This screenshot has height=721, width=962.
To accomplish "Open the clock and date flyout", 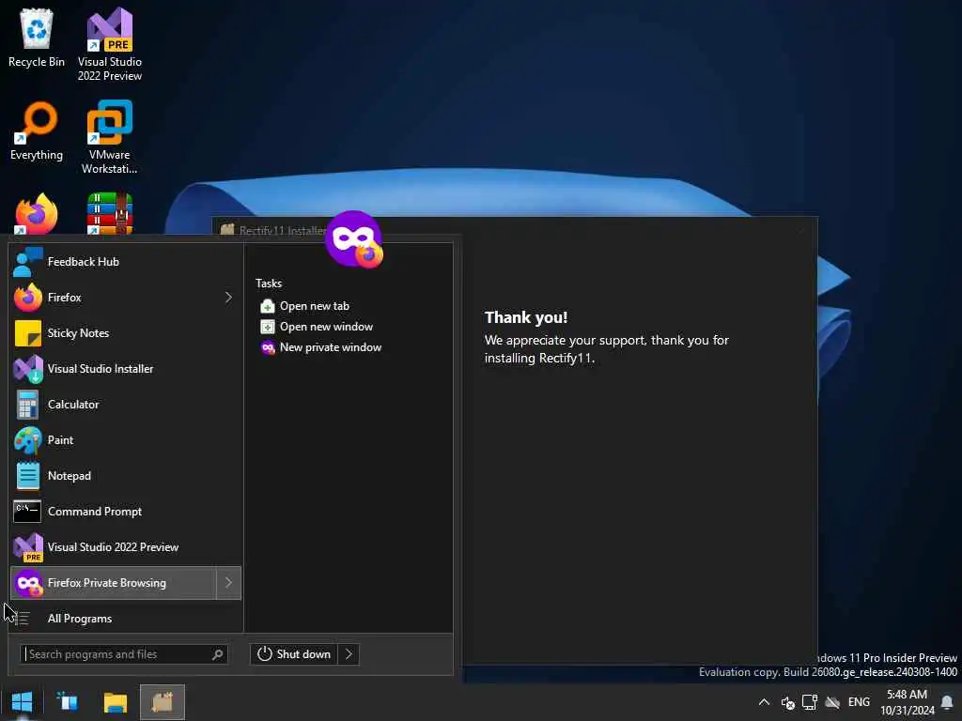I will tap(907, 702).
